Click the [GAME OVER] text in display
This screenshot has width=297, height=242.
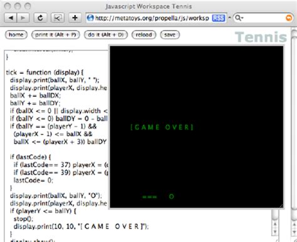tap(162, 127)
